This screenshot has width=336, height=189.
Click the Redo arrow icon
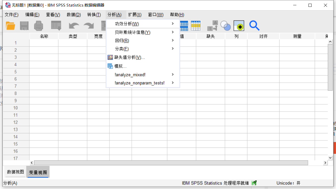89,26
